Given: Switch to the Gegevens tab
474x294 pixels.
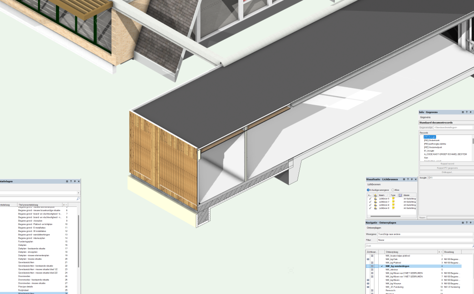Looking at the screenshot, I should point(426,117).
